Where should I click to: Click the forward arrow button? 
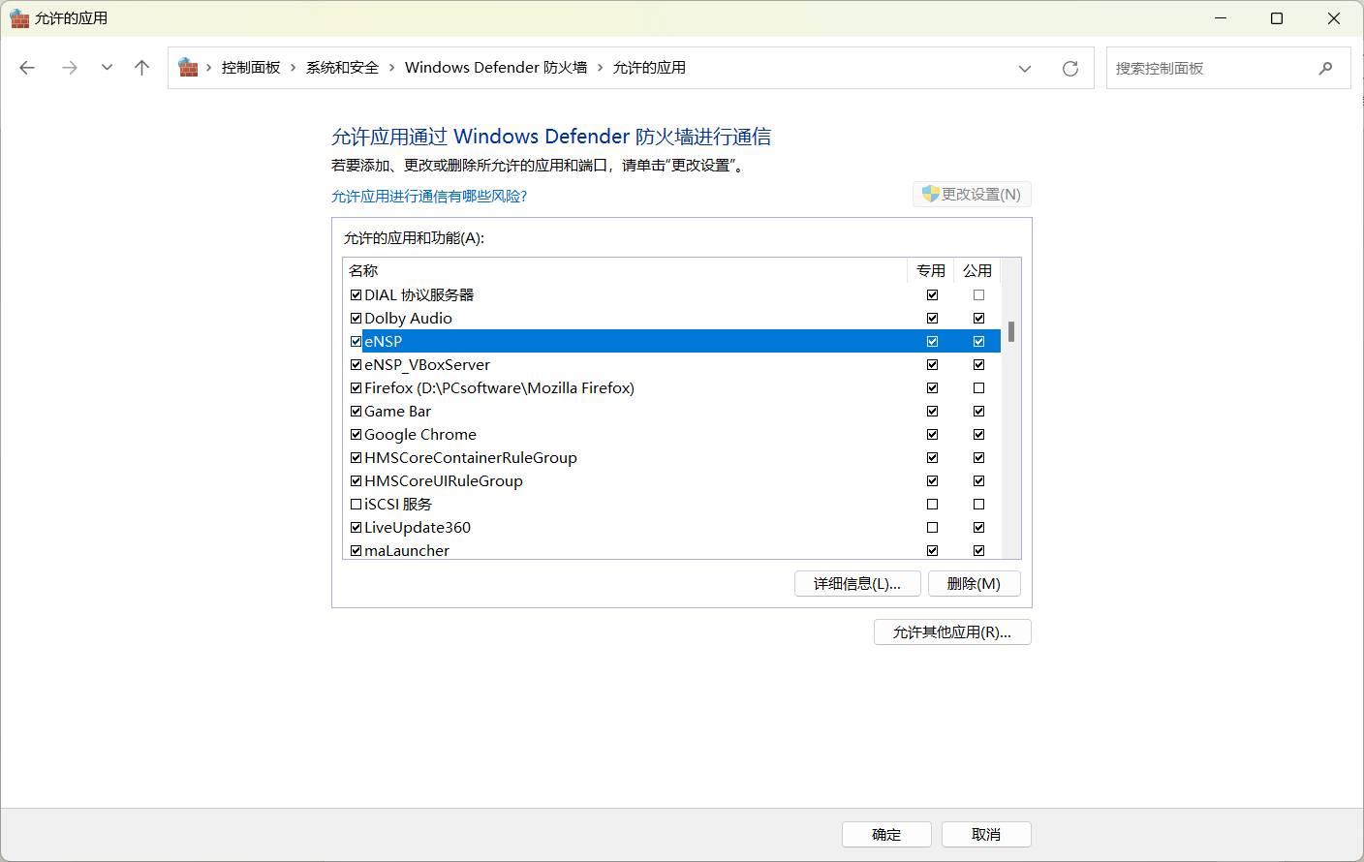tap(69, 68)
